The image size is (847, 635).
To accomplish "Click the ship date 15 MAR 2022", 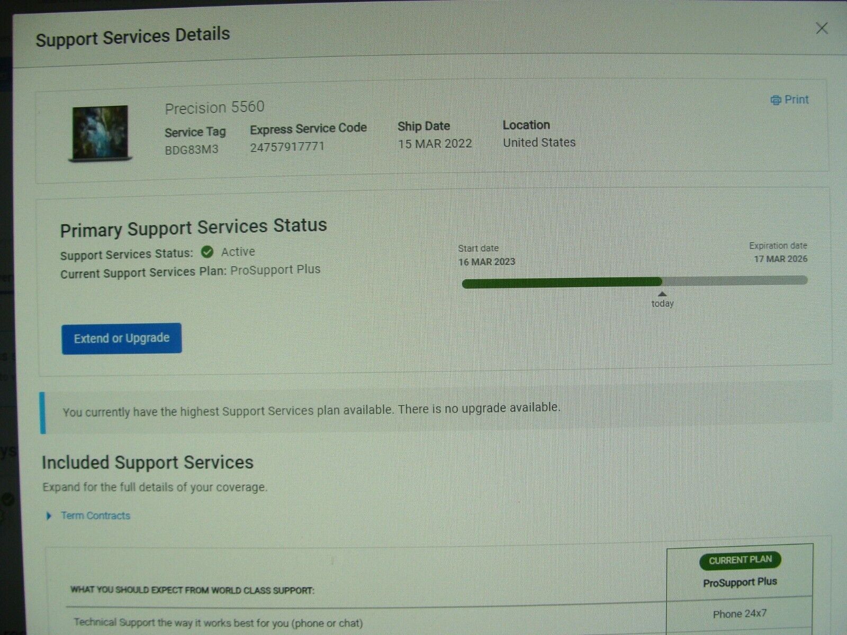I will tap(435, 143).
